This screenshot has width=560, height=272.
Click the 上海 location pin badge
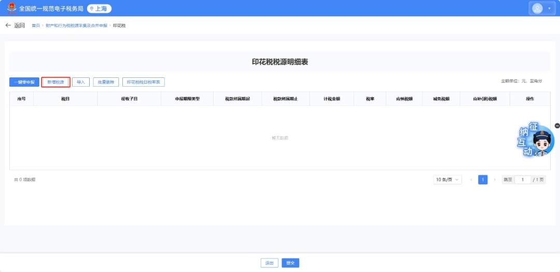point(99,9)
